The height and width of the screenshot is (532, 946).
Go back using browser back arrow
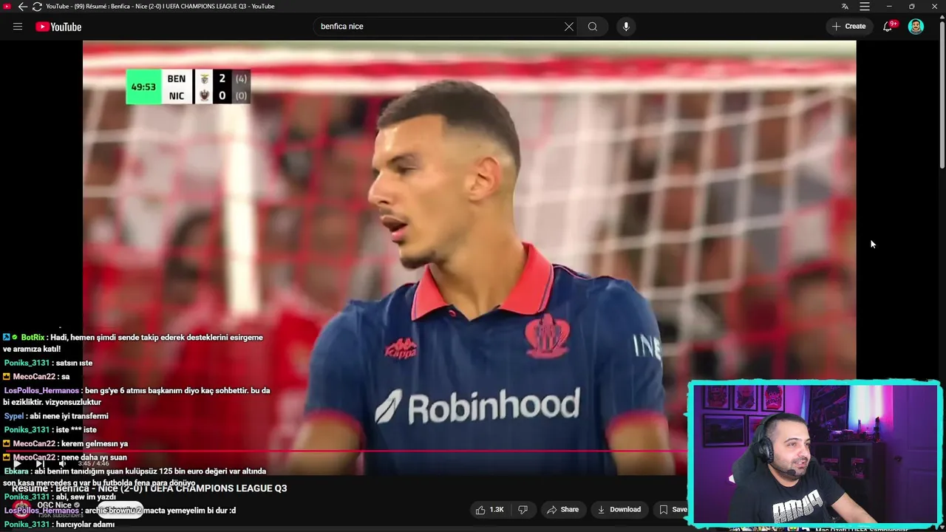pos(22,7)
